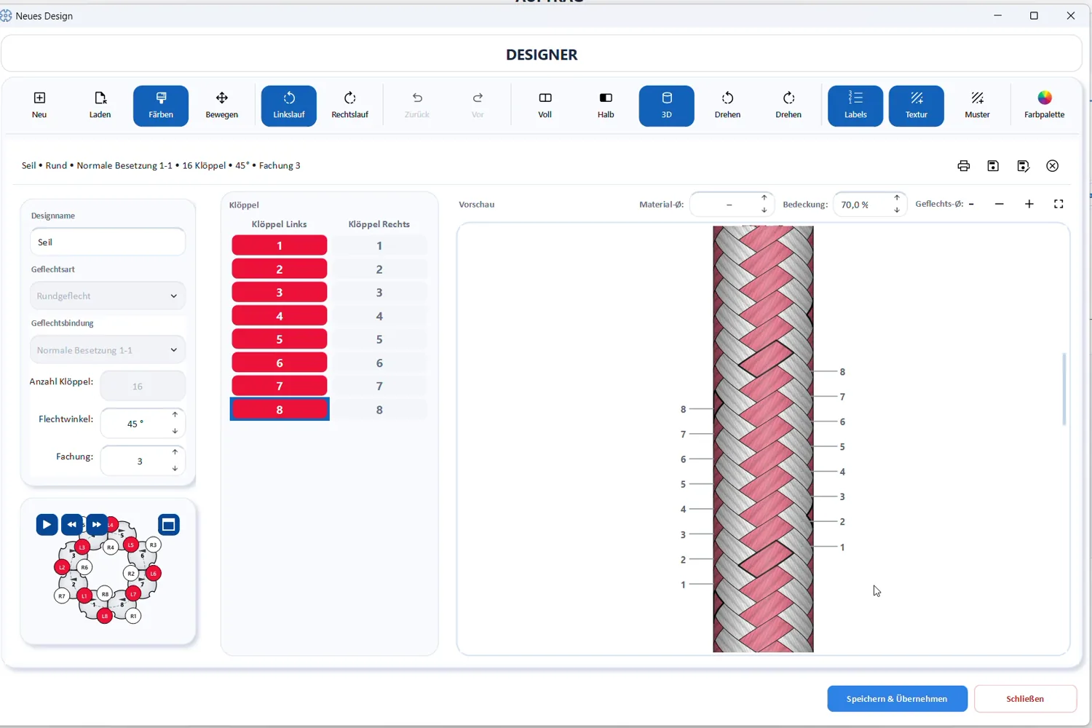Select Klöppel Rechts row 1
The width and height of the screenshot is (1092, 728).
tap(379, 245)
